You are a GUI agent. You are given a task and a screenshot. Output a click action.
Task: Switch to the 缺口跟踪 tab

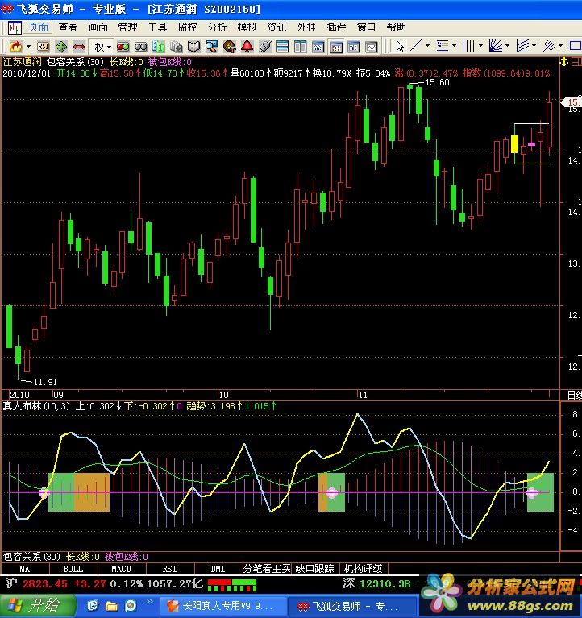[x=314, y=569]
